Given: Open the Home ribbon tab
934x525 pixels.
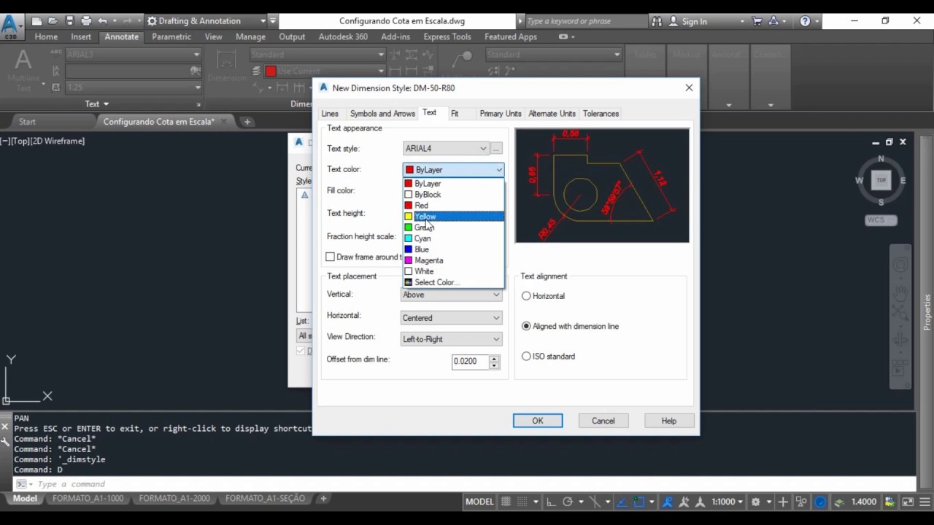Looking at the screenshot, I should pos(46,36).
